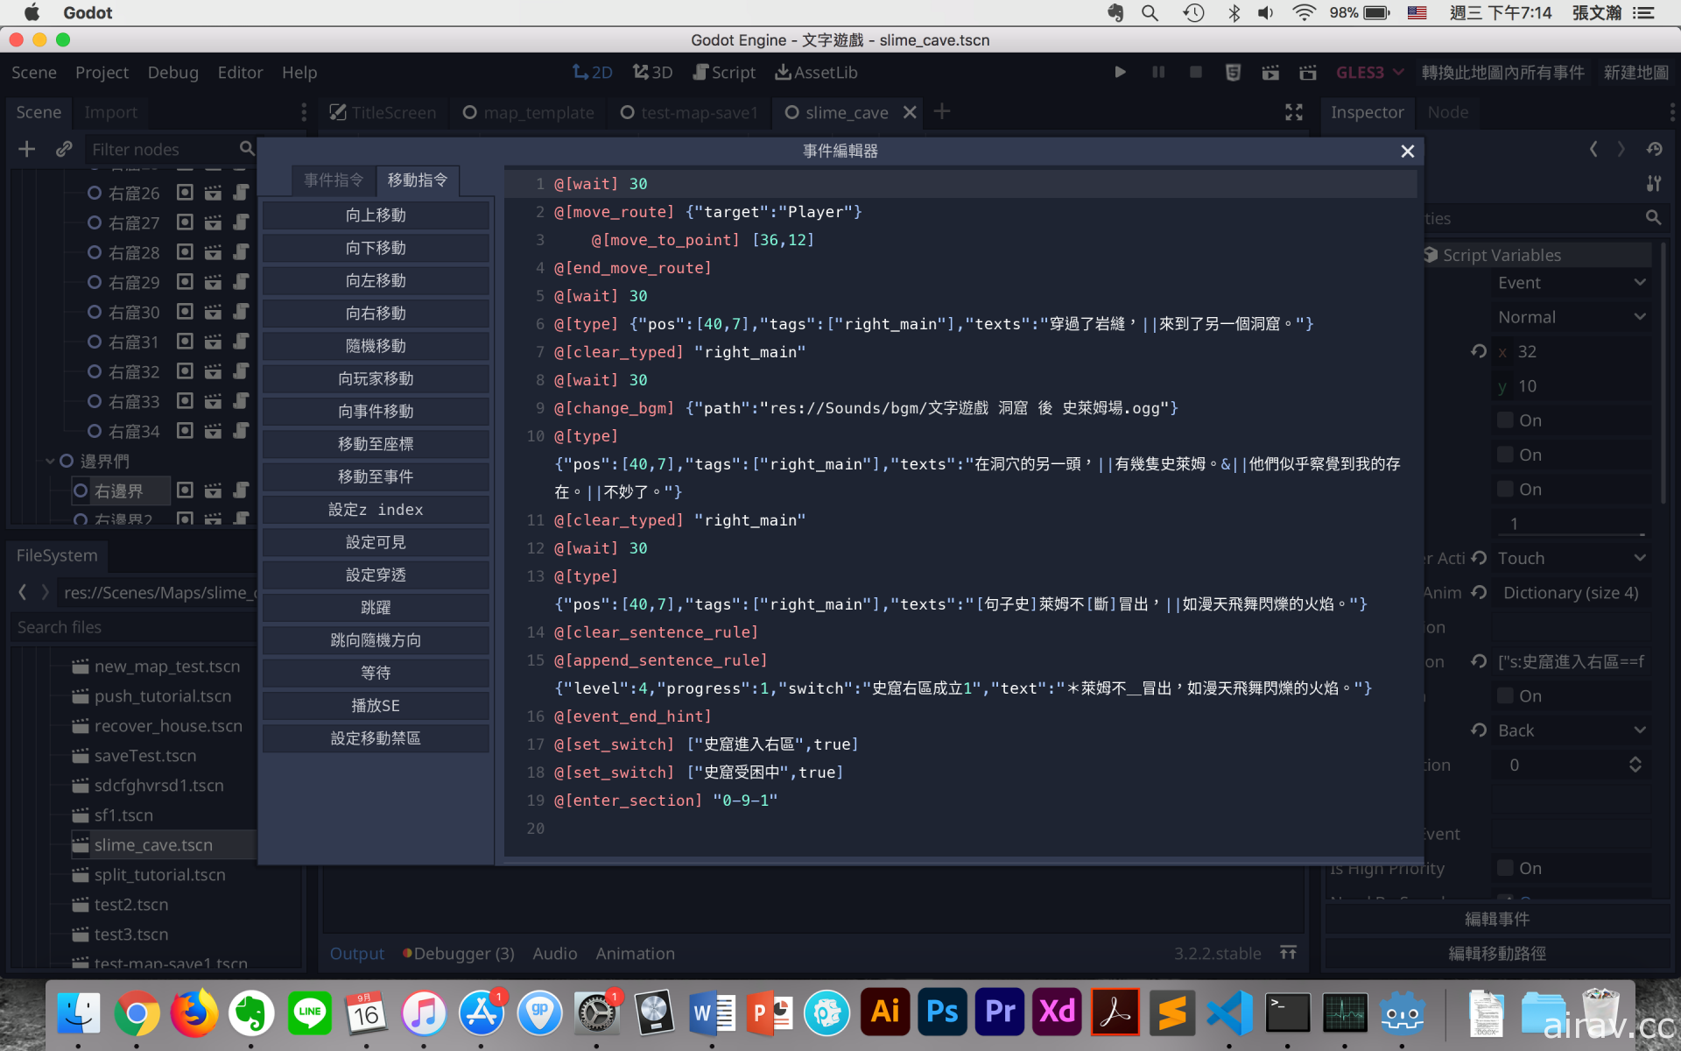Viewport: 1681px width, 1051px height.
Task: Close the slime_cave scene tab
Action: (x=910, y=112)
